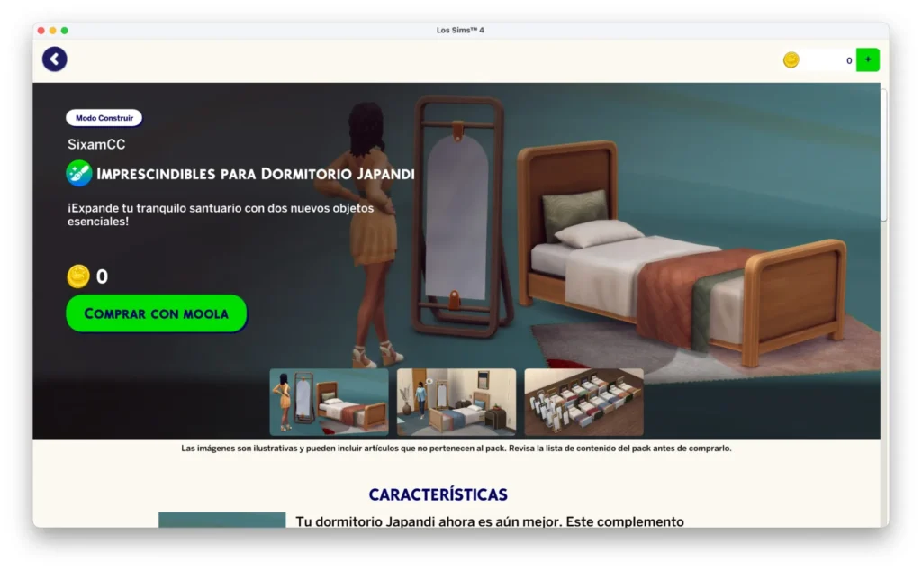Click the price value 0 beside coin

[x=102, y=276]
